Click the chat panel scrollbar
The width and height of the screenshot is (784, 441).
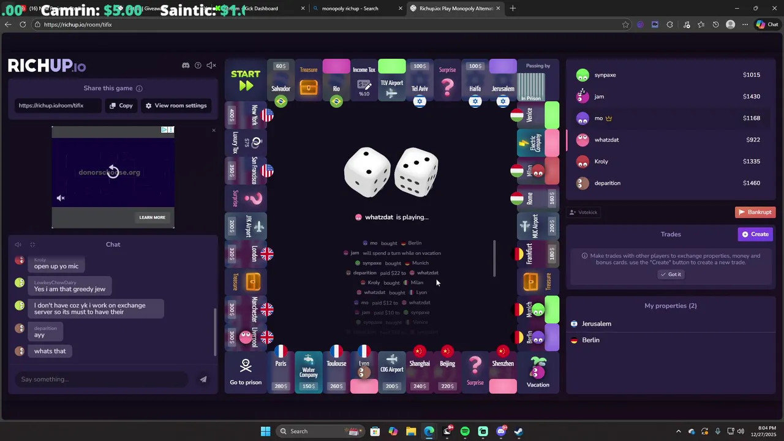[x=215, y=331]
